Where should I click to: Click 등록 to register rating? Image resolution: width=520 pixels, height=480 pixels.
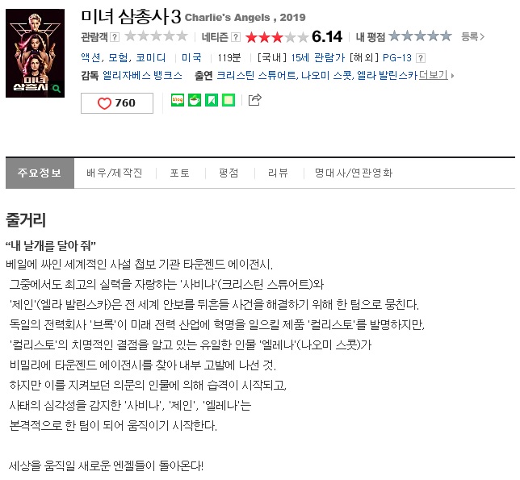[x=472, y=36]
